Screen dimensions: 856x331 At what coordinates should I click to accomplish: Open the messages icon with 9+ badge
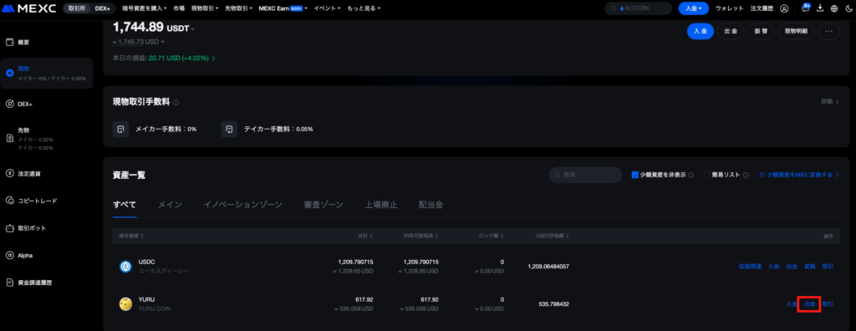point(806,8)
